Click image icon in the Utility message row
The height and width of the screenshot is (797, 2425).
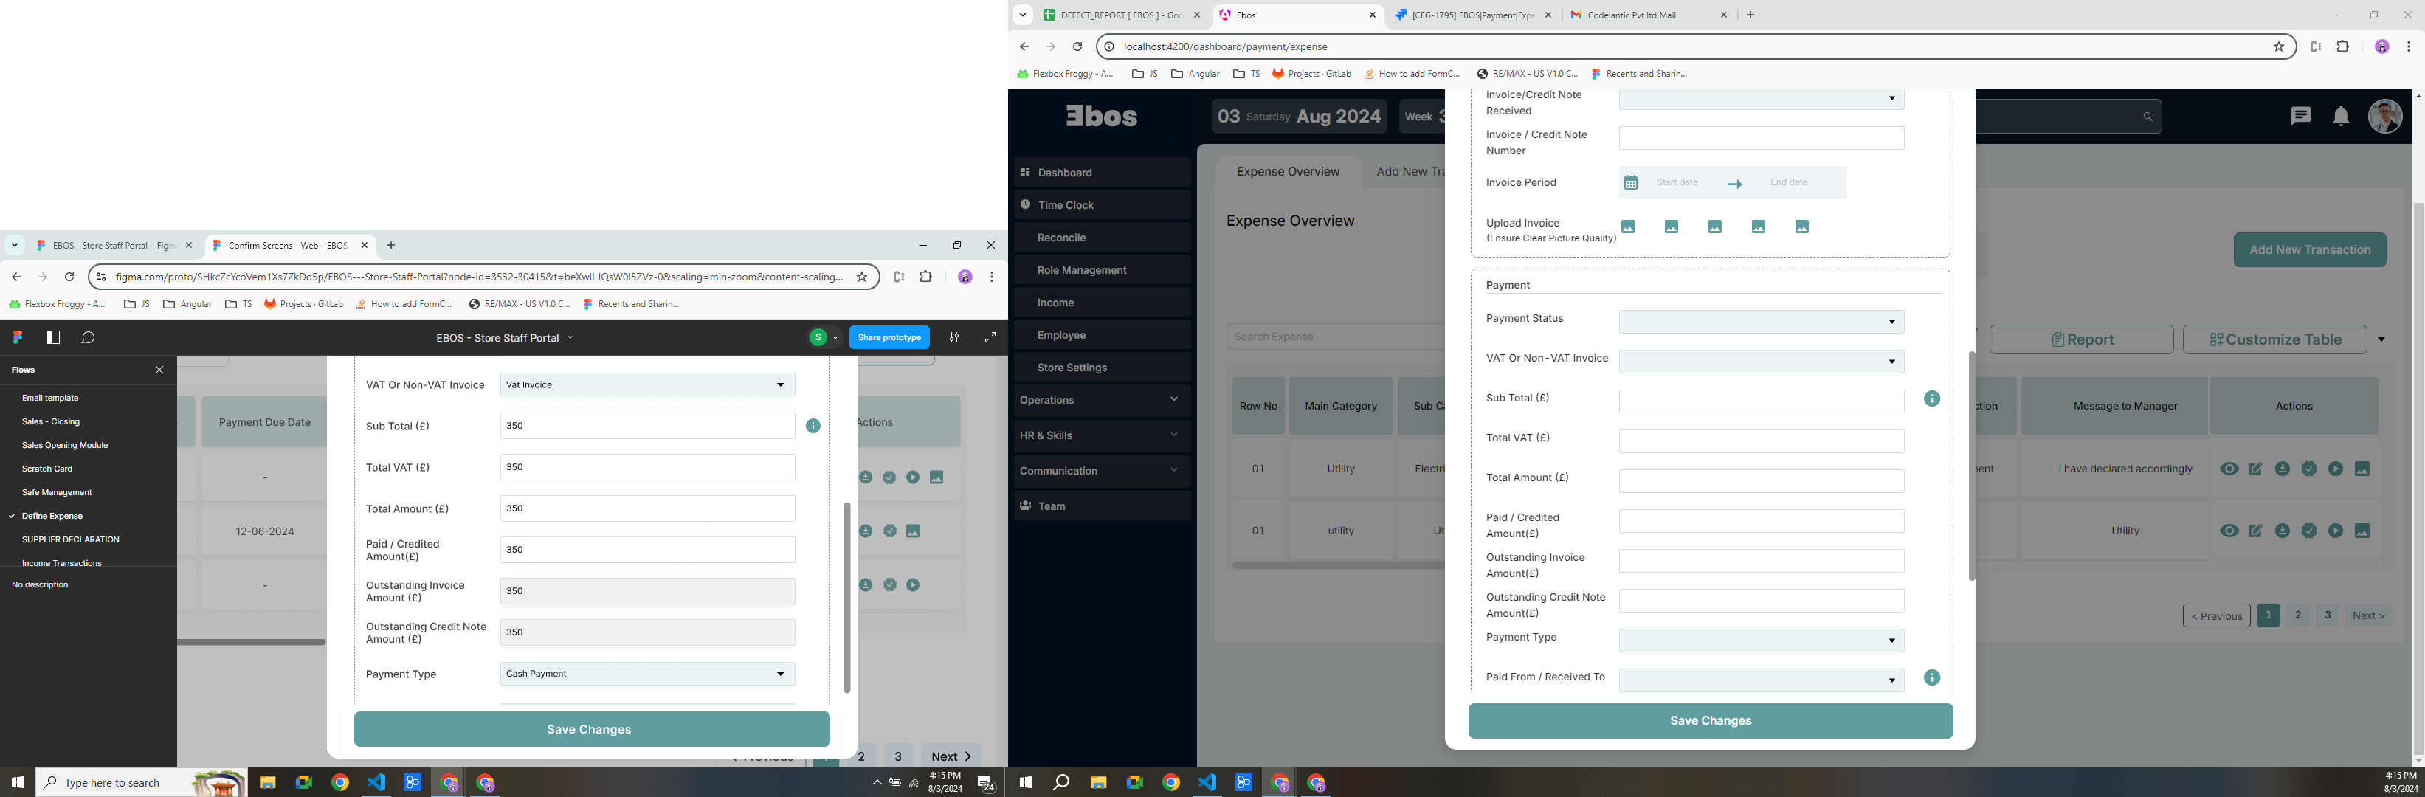[2362, 531]
